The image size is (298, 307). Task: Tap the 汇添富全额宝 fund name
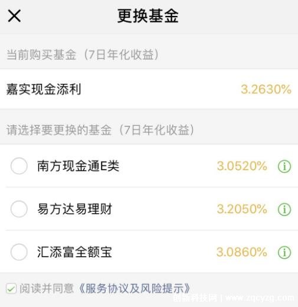click(75, 252)
